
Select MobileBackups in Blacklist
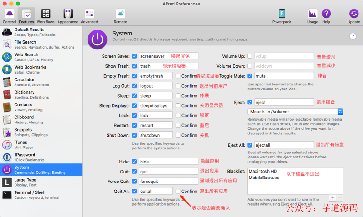pyautogui.click(x=264, y=178)
